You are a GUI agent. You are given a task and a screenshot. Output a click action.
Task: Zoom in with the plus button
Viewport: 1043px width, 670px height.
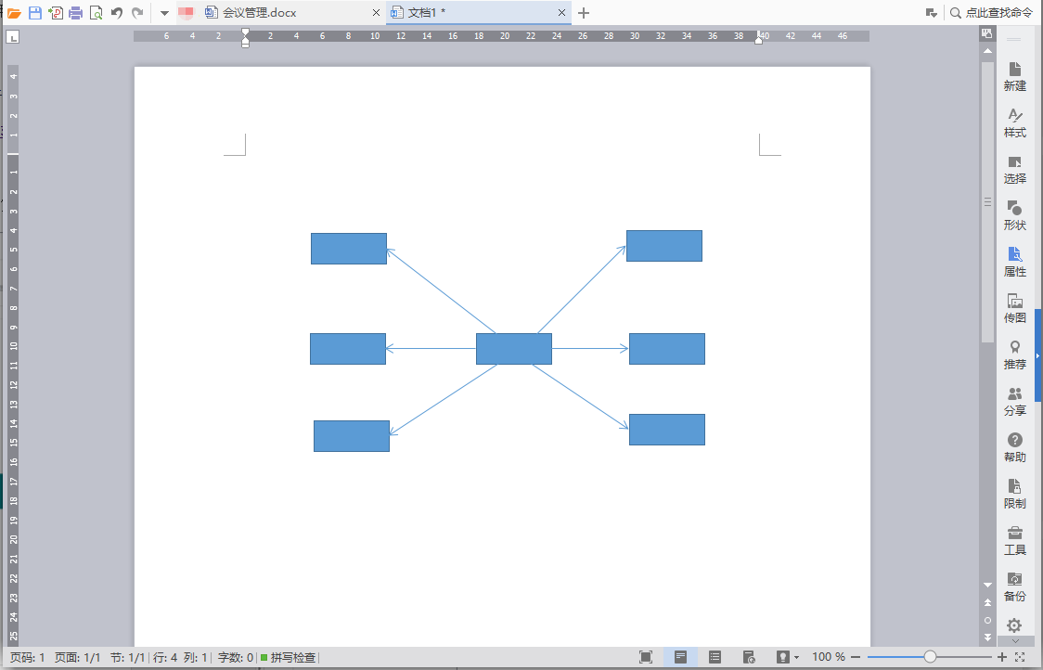click(1002, 657)
